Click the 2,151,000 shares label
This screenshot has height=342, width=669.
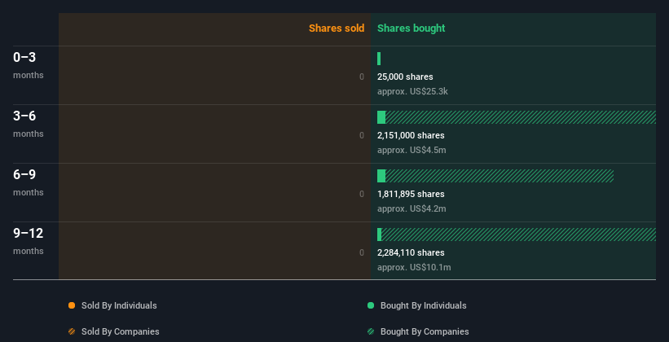411,135
